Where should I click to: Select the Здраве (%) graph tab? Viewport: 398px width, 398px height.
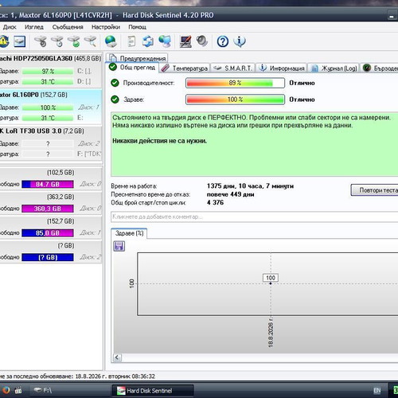click(129, 233)
